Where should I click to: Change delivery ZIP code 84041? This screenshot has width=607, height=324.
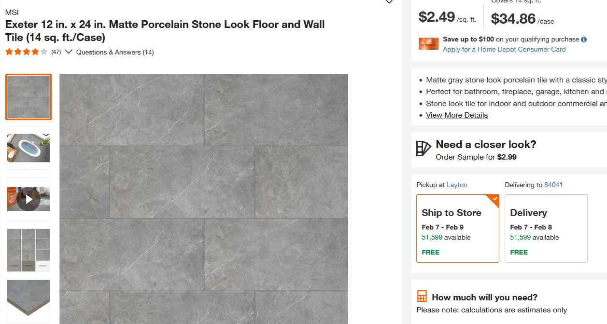[553, 185]
